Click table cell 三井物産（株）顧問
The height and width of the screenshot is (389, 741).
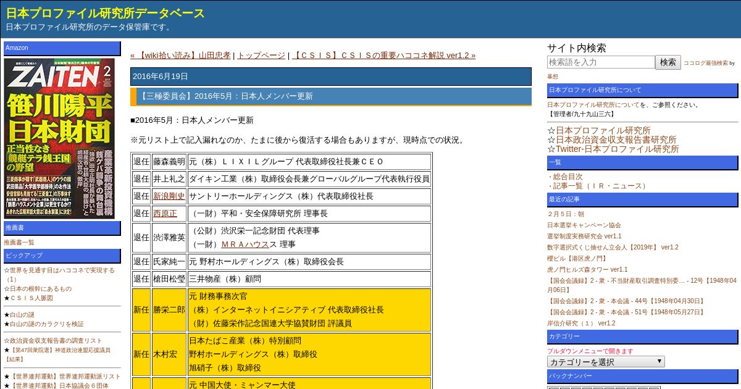tap(309, 279)
